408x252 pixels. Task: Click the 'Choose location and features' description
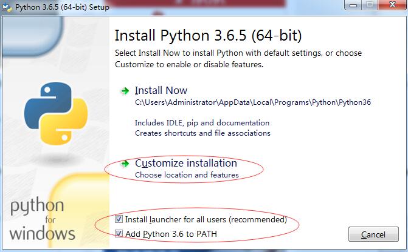(x=187, y=175)
